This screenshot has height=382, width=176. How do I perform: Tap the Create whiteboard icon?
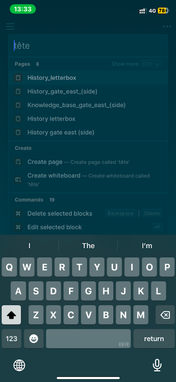coord(18,180)
